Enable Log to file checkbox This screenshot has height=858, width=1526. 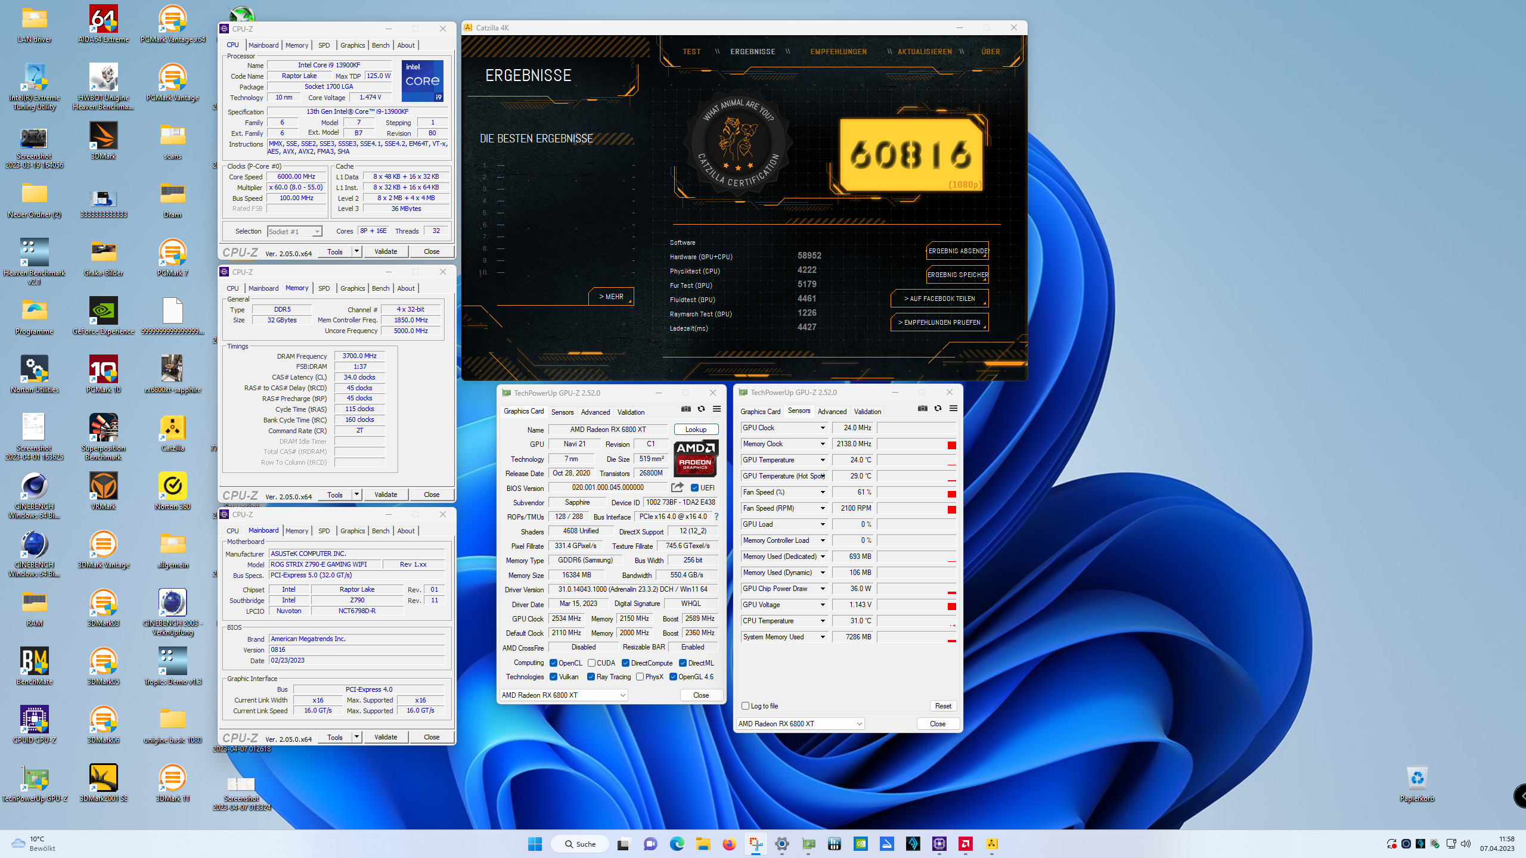745,705
